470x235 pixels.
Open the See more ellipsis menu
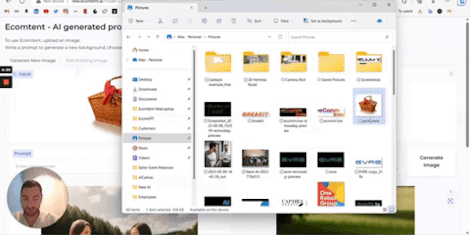point(353,21)
